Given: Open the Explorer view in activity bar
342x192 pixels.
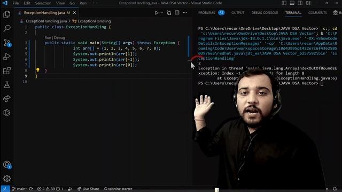Looking at the screenshot, I should [x=7, y=14].
